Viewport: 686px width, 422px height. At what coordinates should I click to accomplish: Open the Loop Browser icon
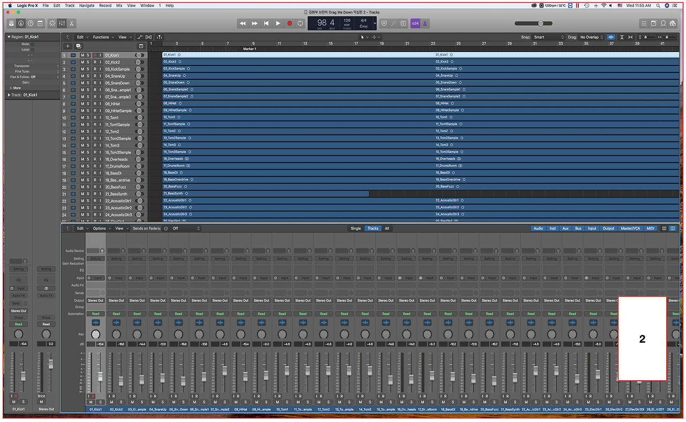point(663,23)
